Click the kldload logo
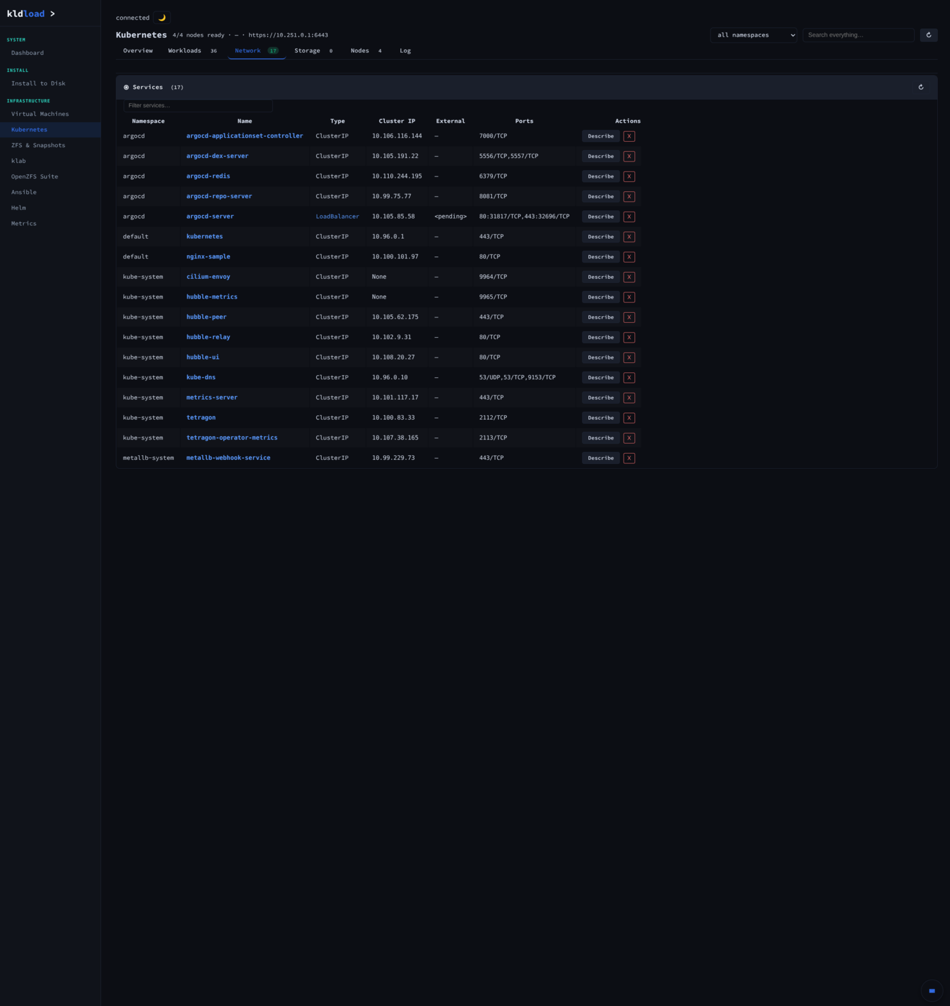This screenshot has width=950, height=1006. tap(31, 14)
